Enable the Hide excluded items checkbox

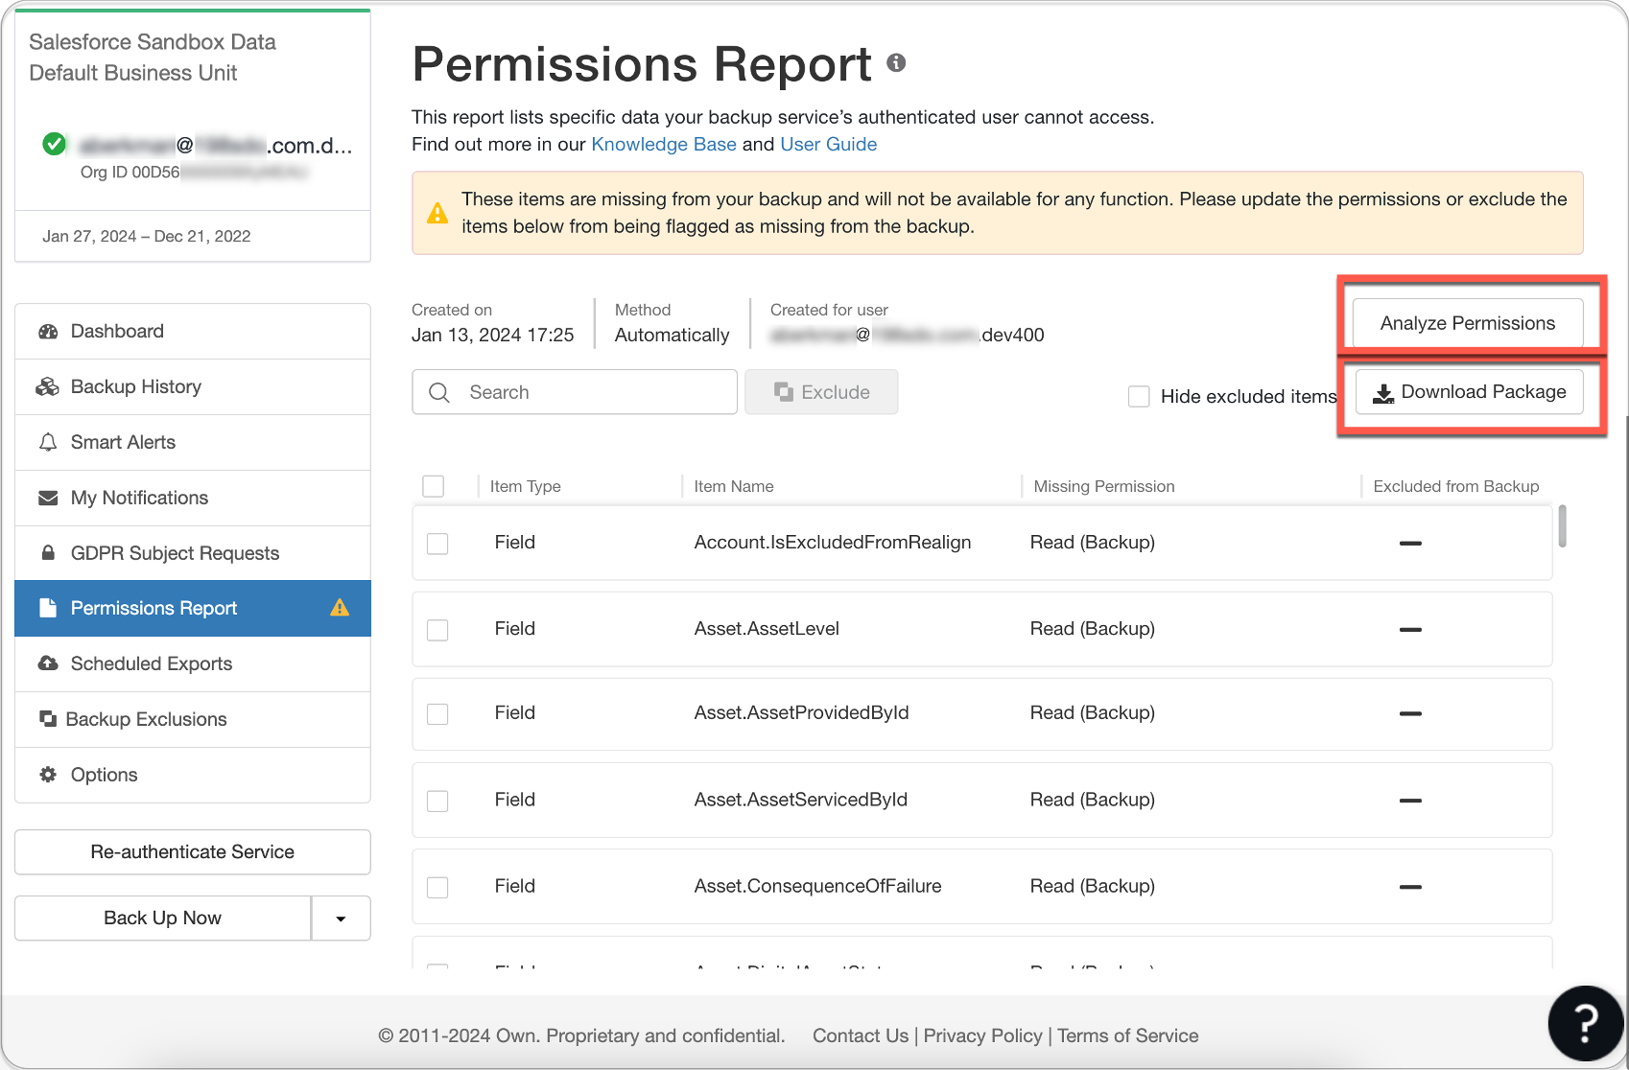point(1139,396)
